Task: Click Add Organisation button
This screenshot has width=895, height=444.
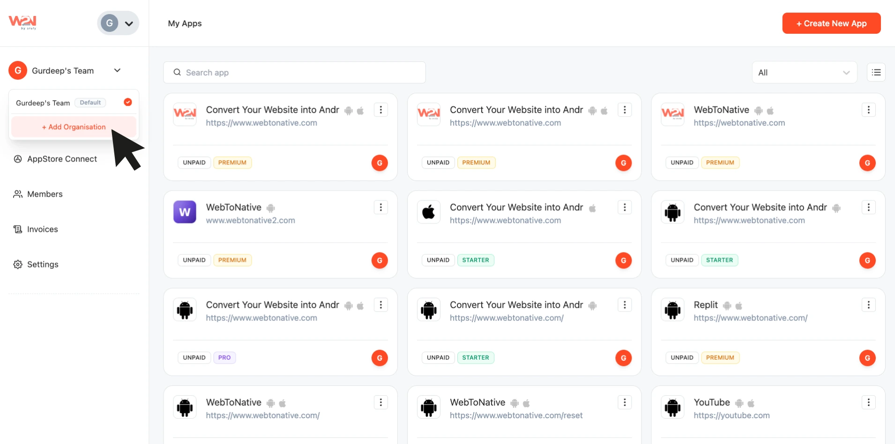Action: (74, 127)
